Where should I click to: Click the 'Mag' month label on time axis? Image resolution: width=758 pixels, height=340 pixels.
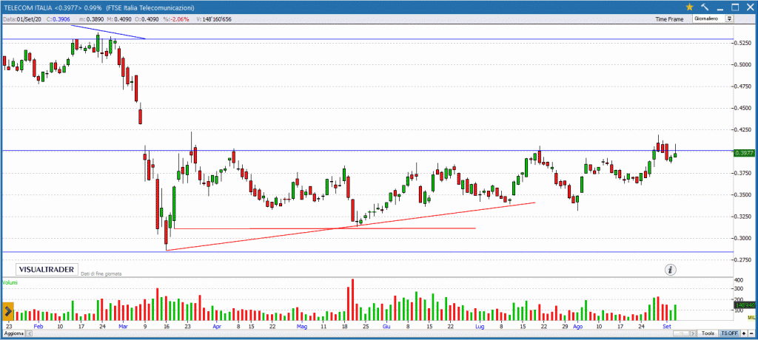[x=303, y=326]
